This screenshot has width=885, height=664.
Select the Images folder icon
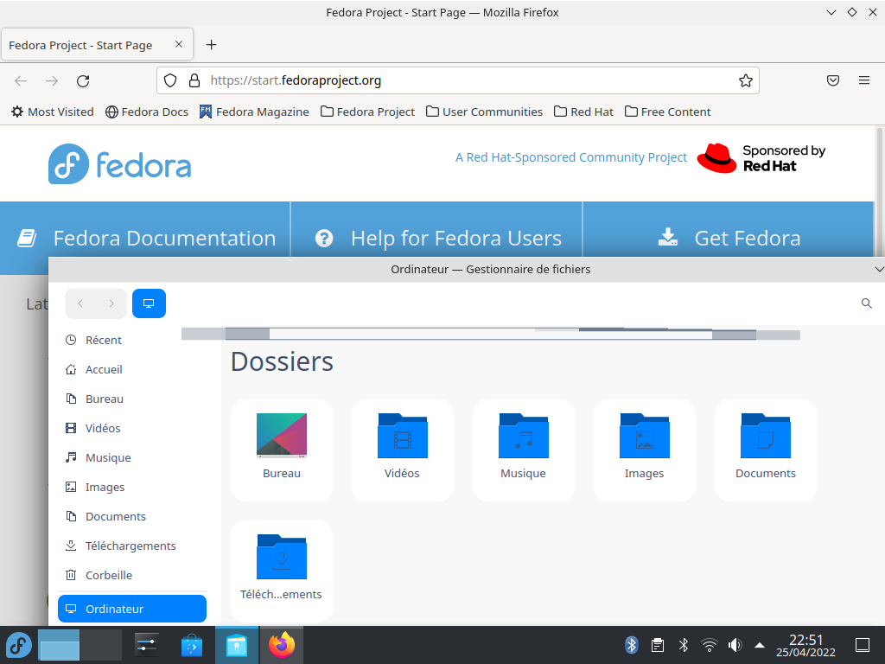tap(645, 436)
